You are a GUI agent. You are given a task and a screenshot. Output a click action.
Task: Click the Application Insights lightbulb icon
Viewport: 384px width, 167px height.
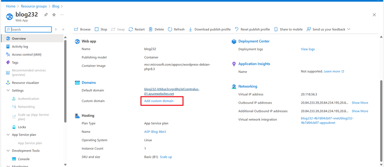point(234,64)
